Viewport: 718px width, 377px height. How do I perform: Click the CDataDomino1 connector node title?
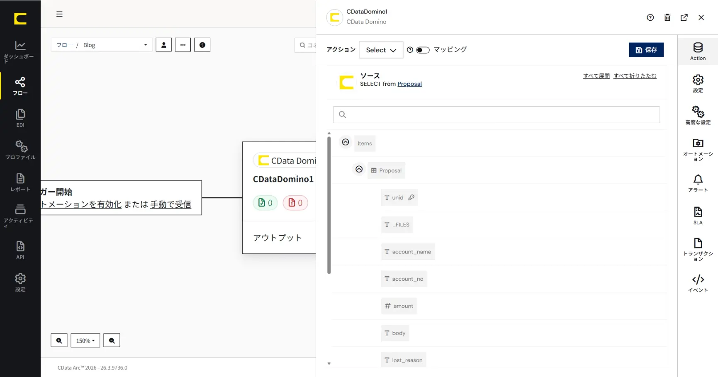283,179
